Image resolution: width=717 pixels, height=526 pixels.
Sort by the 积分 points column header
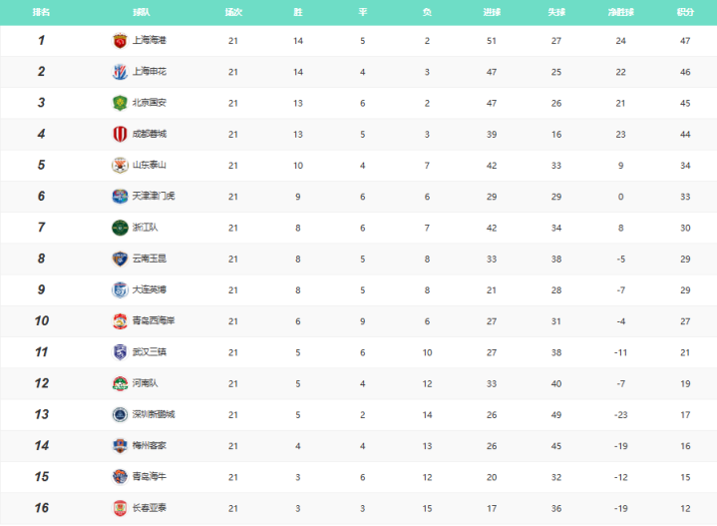685,12
